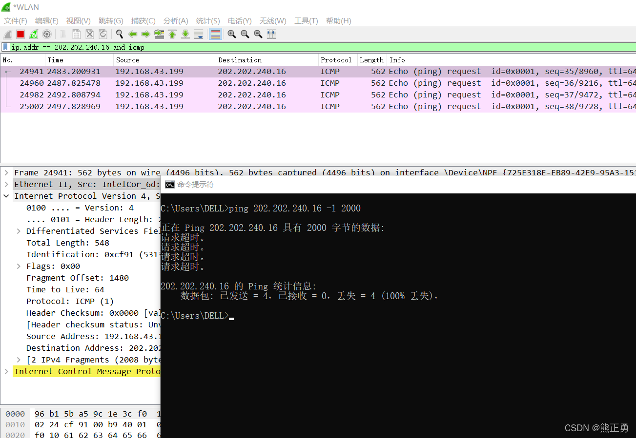This screenshot has width=636, height=438.
Task: Click the hex dump offset 0010 row
Action: pyautogui.click(x=81, y=425)
